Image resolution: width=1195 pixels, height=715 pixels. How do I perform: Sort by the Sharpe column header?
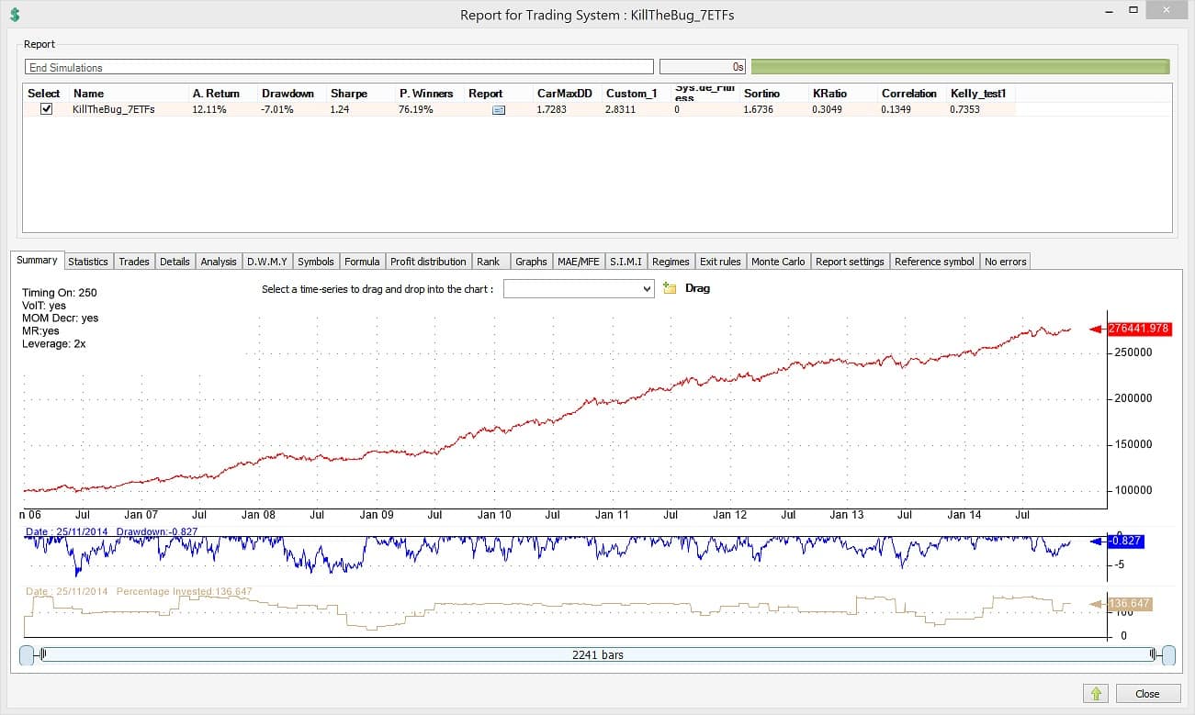(x=349, y=94)
